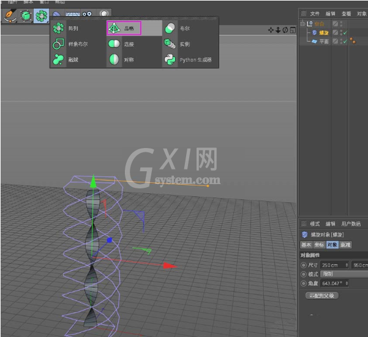
Task: Disable the 螺旋 deformer via green checkmark
Action: [x=345, y=33]
